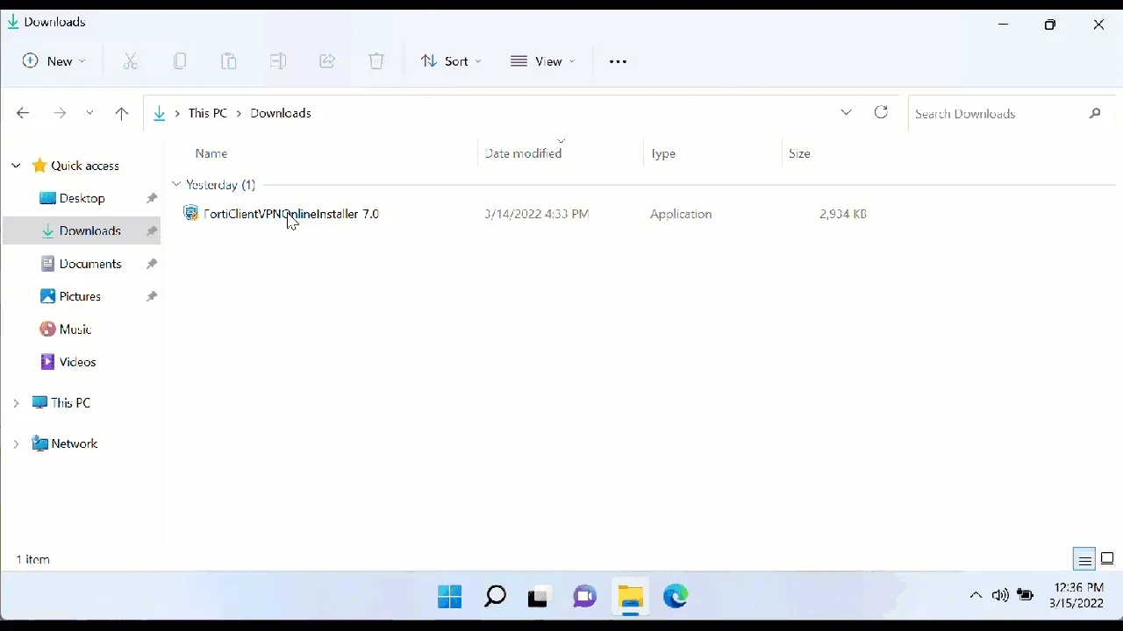Sort by the Name column header

(211, 153)
